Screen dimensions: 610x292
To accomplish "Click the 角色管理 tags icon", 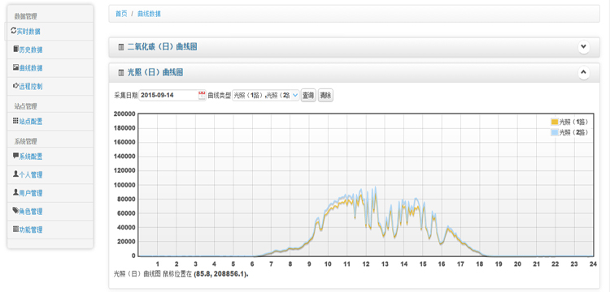I will [x=15, y=211].
